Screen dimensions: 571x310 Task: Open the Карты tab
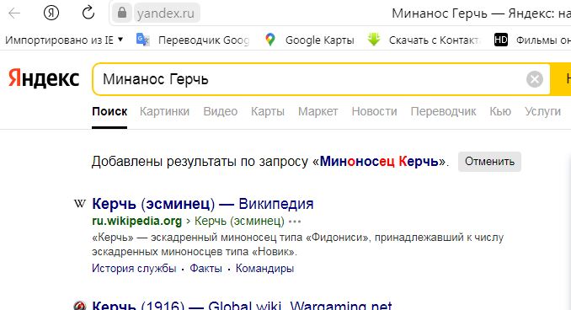(268, 111)
